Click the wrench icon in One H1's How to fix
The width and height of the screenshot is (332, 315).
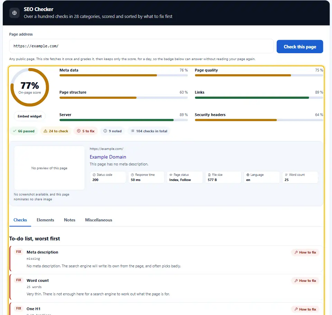click(x=296, y=309)
